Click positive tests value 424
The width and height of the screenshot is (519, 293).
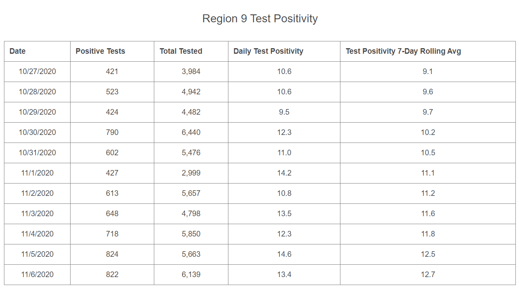pos(112,112)
